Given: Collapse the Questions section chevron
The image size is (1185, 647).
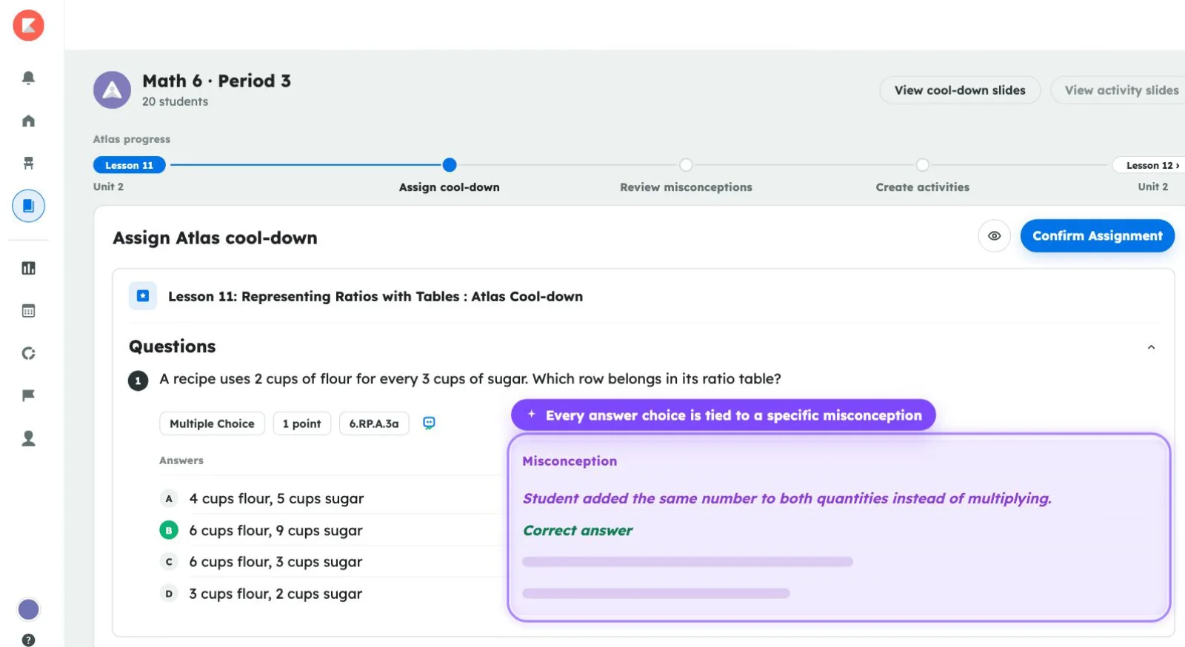Looking at the screenshot, I should pos(1151,347).
